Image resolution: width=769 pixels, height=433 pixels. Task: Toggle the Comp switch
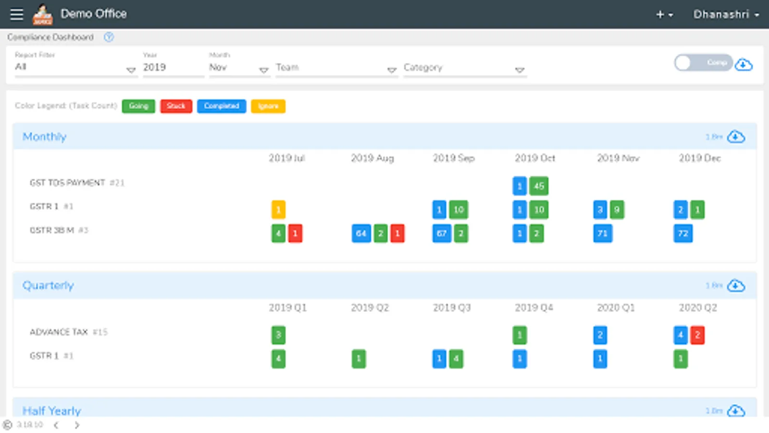tap(703, 63)
